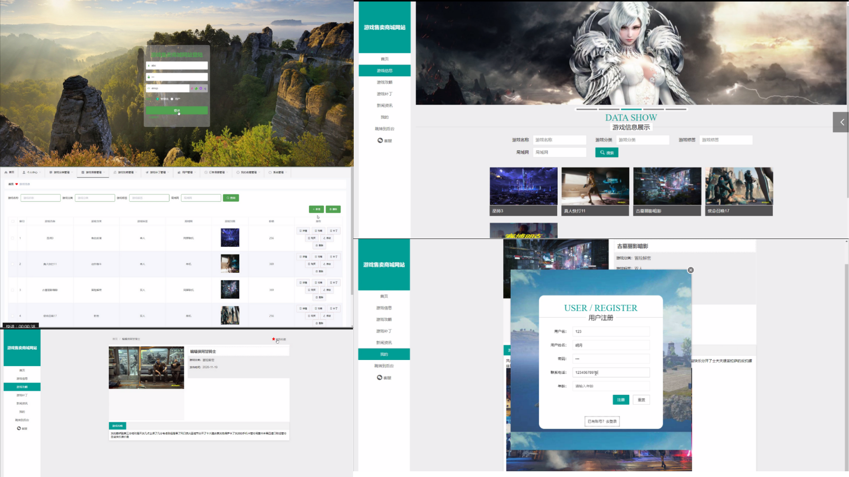Click 删除 trash icon button in admin row 2
849x477 pixels.
pos(319,272)
